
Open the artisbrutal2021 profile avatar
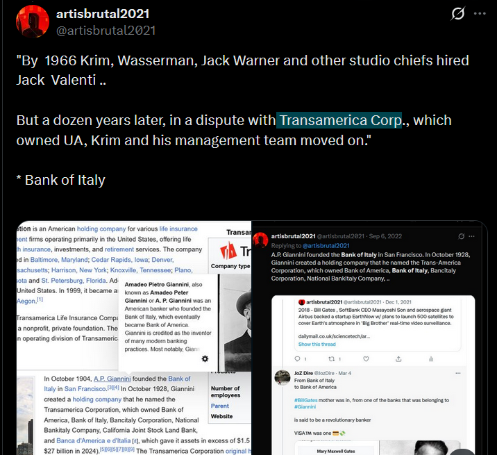pos(33,22)
